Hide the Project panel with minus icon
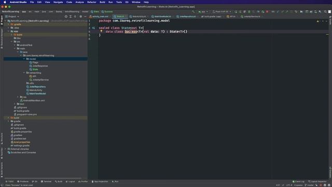 (85, 17)
